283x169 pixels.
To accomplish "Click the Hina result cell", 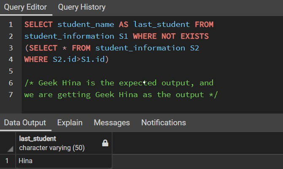I will [63, 161].
